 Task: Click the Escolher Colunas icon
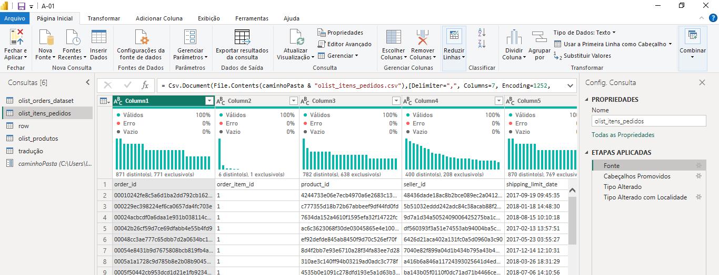(x=393, y=38)
